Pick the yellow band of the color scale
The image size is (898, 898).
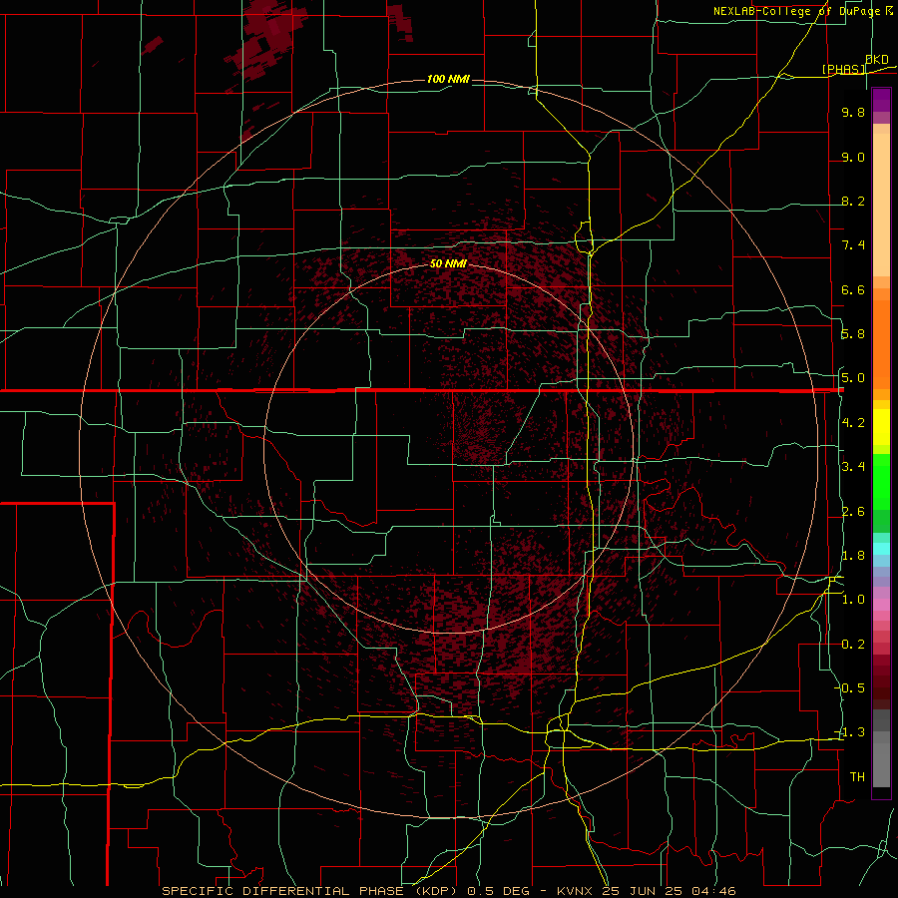coord(881,427)
